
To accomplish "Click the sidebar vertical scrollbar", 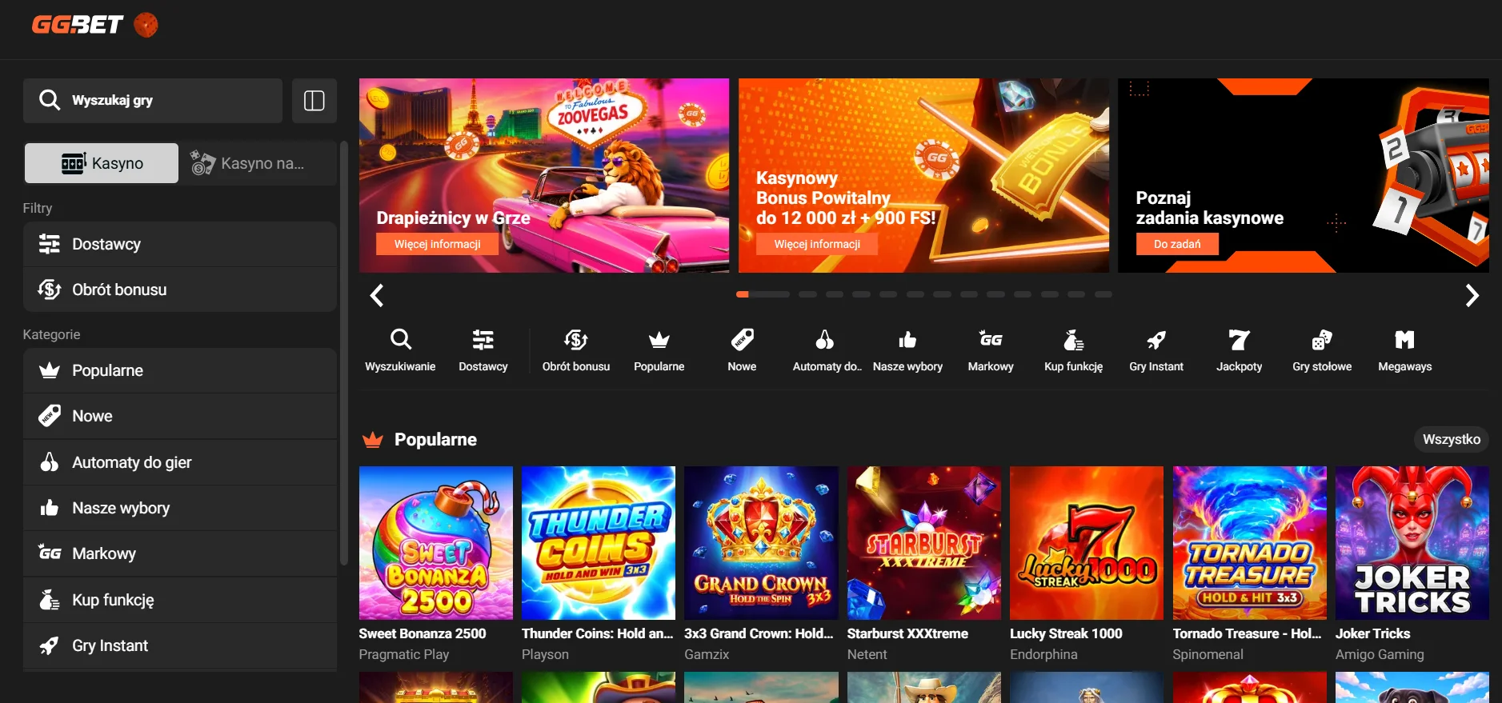I will click(344, 353).
